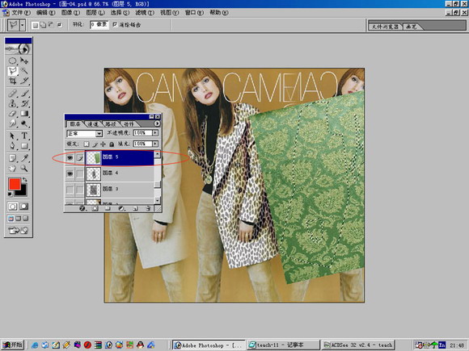Swap foreground and background colors
Image resolution: width=469 pixels, height=351 pixels.
(x=25, y=179)
